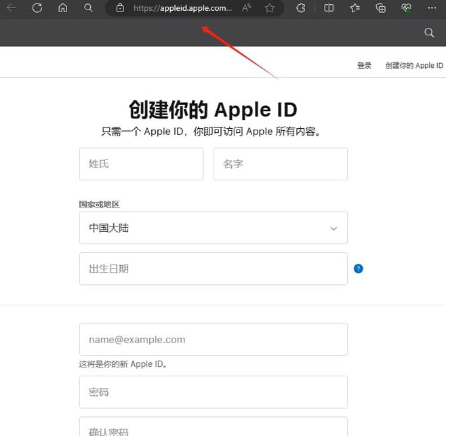Expand 国家或地区 dropdown showing 中国大陆
The width and height of the screenshot is (463, 436).
click(213, 228)
